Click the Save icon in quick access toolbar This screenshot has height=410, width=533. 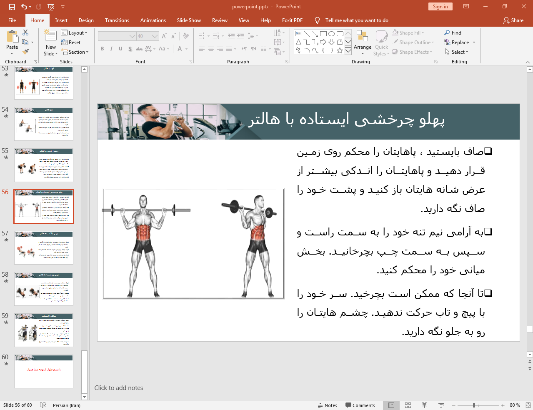[12, 7]
